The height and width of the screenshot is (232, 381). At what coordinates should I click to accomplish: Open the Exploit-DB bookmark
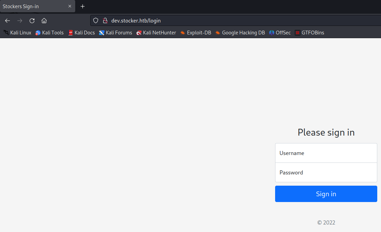[x=196, y=33]
